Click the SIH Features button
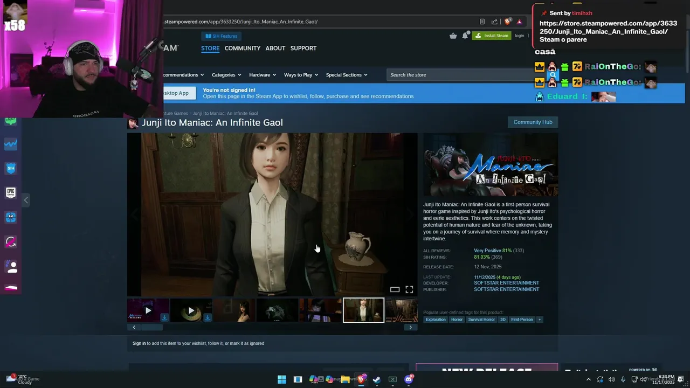The image size is (690, 388). tap(222, 36)
